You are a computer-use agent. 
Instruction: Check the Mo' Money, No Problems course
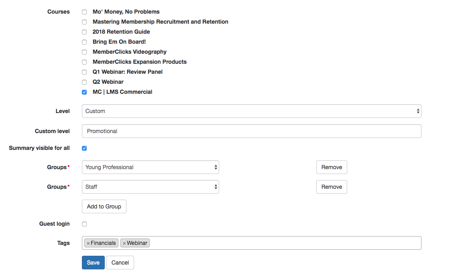[x=84, y=12]
